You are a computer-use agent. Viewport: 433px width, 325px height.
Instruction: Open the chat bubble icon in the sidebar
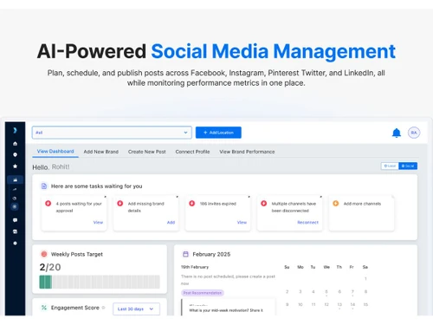15,220
